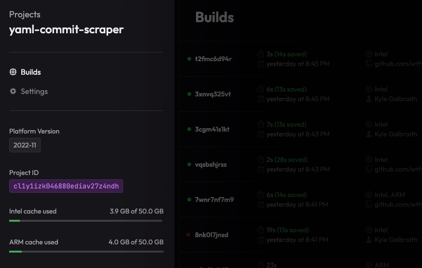The image size is (422, 268).
Task: Click calendar icon in 3xnvq325vt build row
Action: [x=261, y=99]
